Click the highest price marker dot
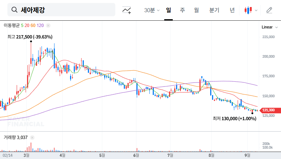281x159 pixels. [31, 41]
